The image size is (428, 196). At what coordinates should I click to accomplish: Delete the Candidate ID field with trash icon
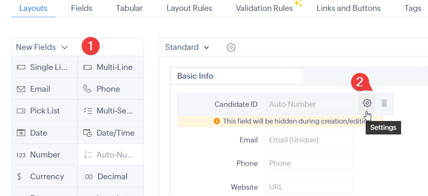coord(384,103)
